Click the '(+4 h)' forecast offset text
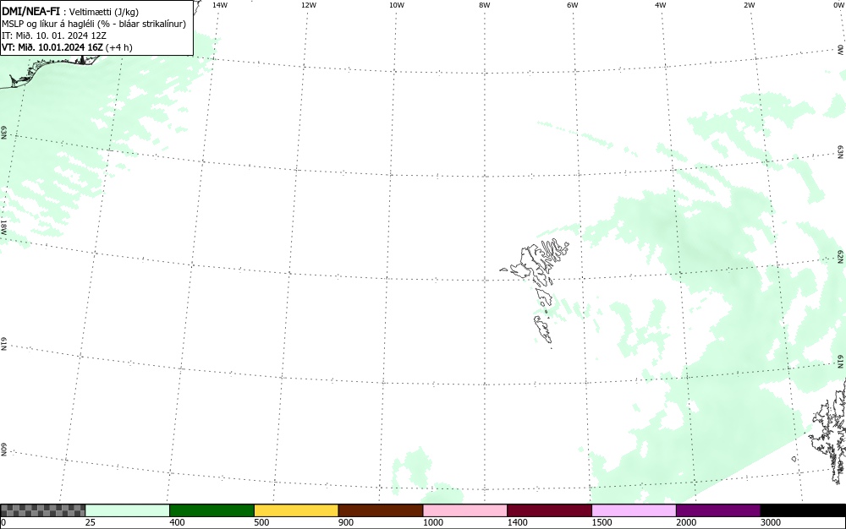 click(118, 47)
